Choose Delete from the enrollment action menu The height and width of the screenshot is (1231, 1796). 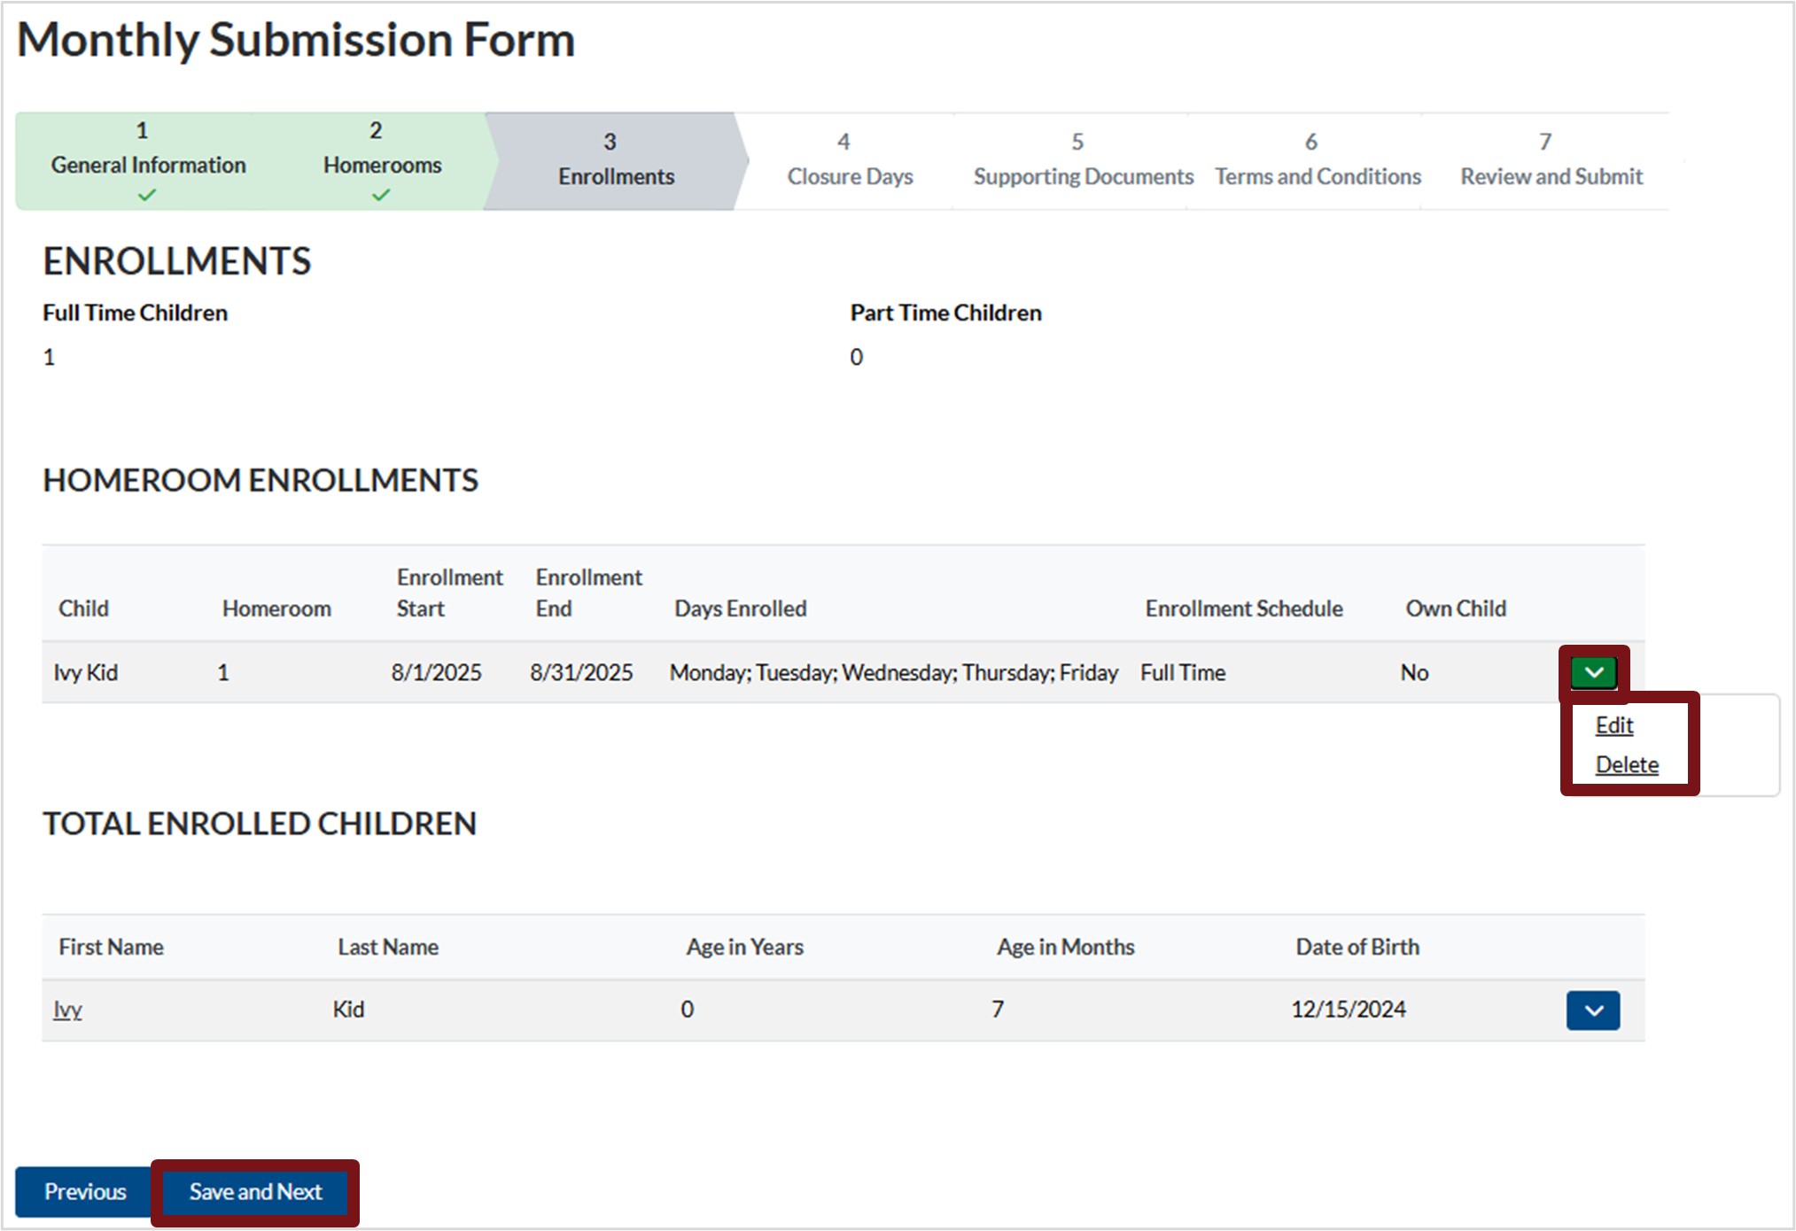click(1627, 764)
